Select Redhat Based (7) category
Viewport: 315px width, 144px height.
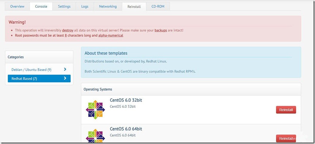pyautogui.click(x=39, y=79)
